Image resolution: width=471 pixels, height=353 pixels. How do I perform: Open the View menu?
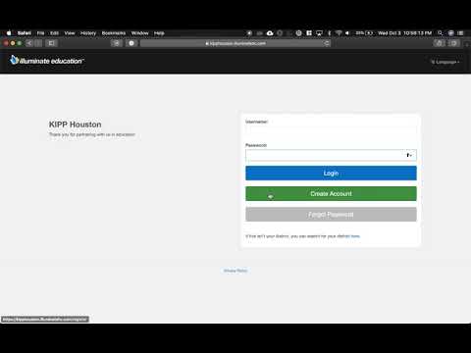[x=70, y=33]
